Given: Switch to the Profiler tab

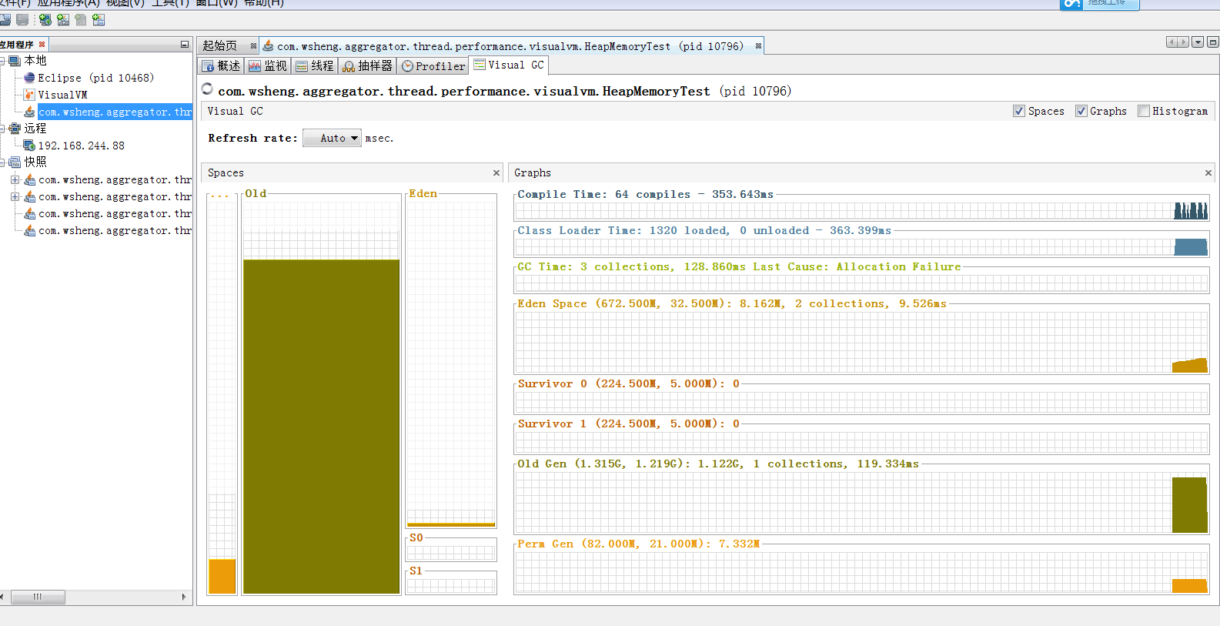Looking at the screenshot, I should [433, 66].
